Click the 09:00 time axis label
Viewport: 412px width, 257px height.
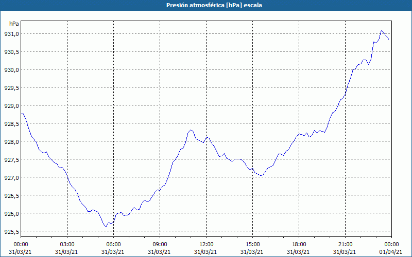pos(160,245)
